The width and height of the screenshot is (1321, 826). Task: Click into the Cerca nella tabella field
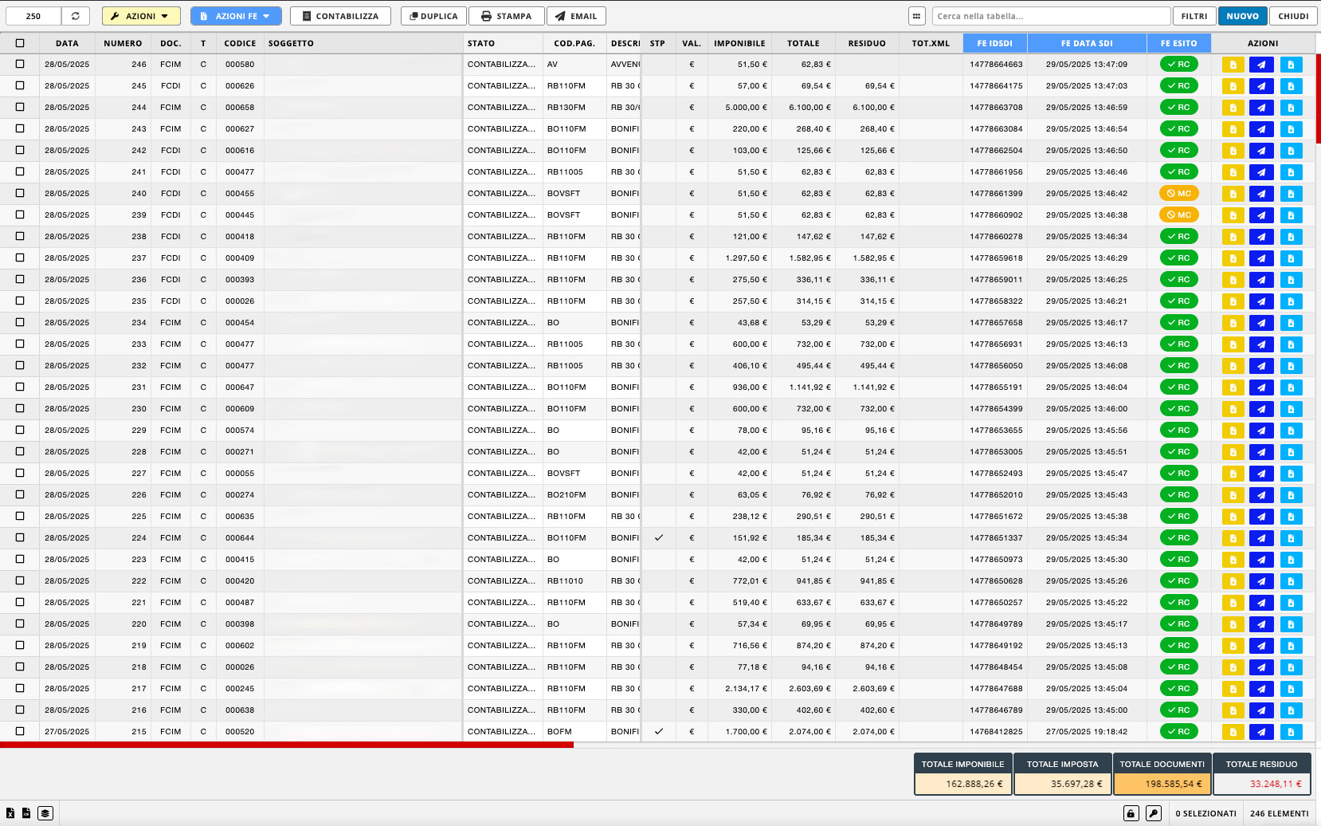[x=1050, y=16]
